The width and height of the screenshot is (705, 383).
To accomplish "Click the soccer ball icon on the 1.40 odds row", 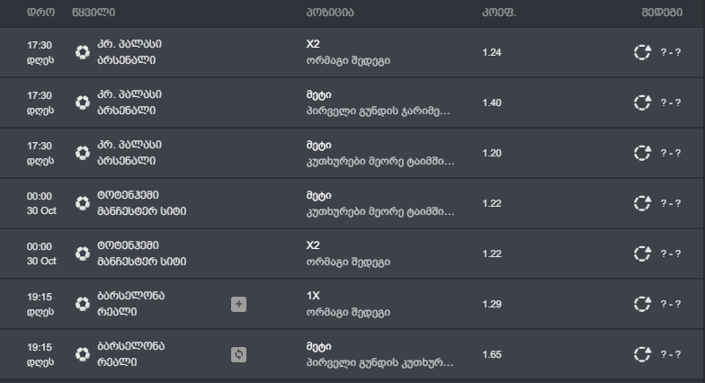I will point(83,102).
